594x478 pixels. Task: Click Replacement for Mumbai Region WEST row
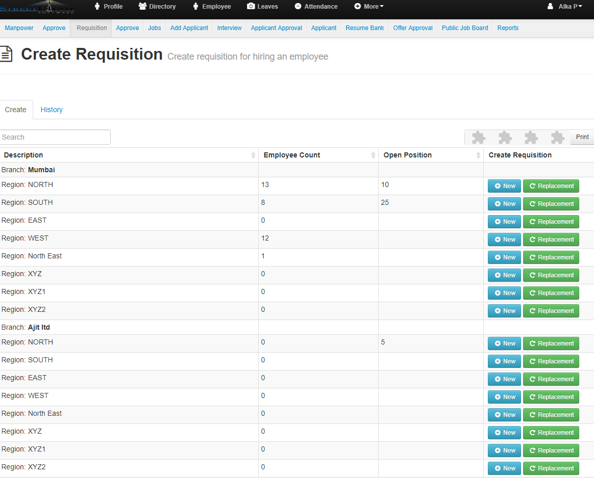tap(551, 240)
